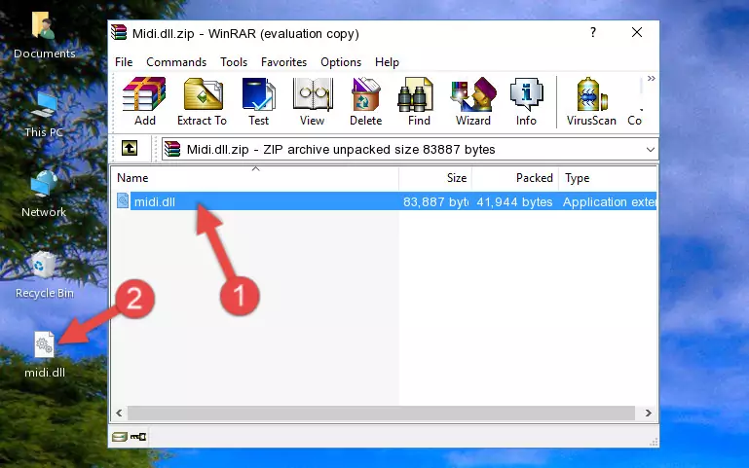Click the right scroll arrow

click(x=648, y=413)
